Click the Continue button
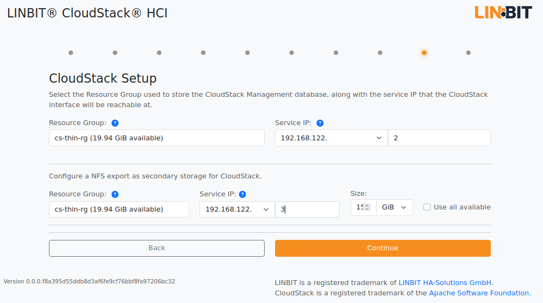This screenshot has height=303, width=543. tap(383, 248)
